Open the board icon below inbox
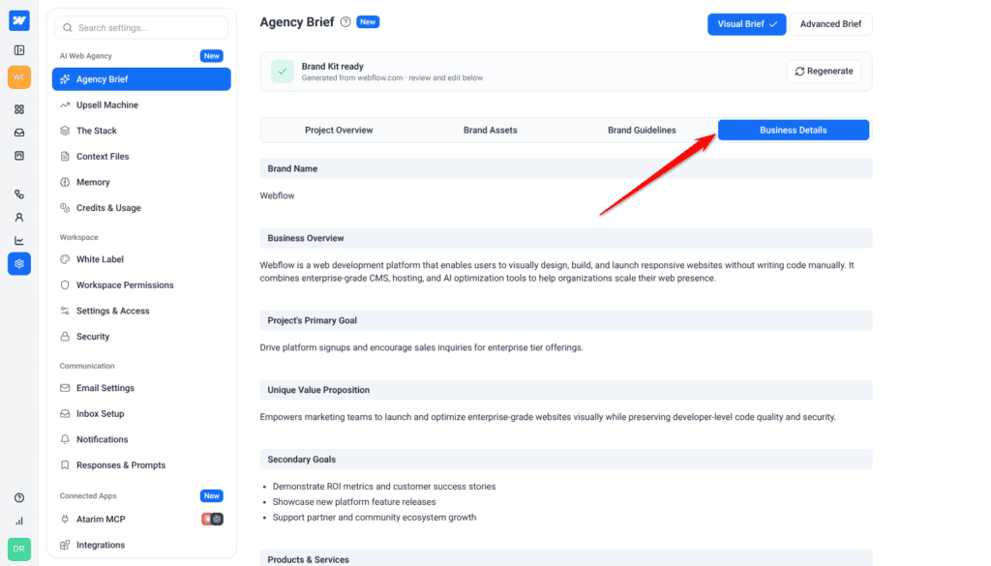Image resolution: width=991 pixels, height=566 pixels. (19, 156)
